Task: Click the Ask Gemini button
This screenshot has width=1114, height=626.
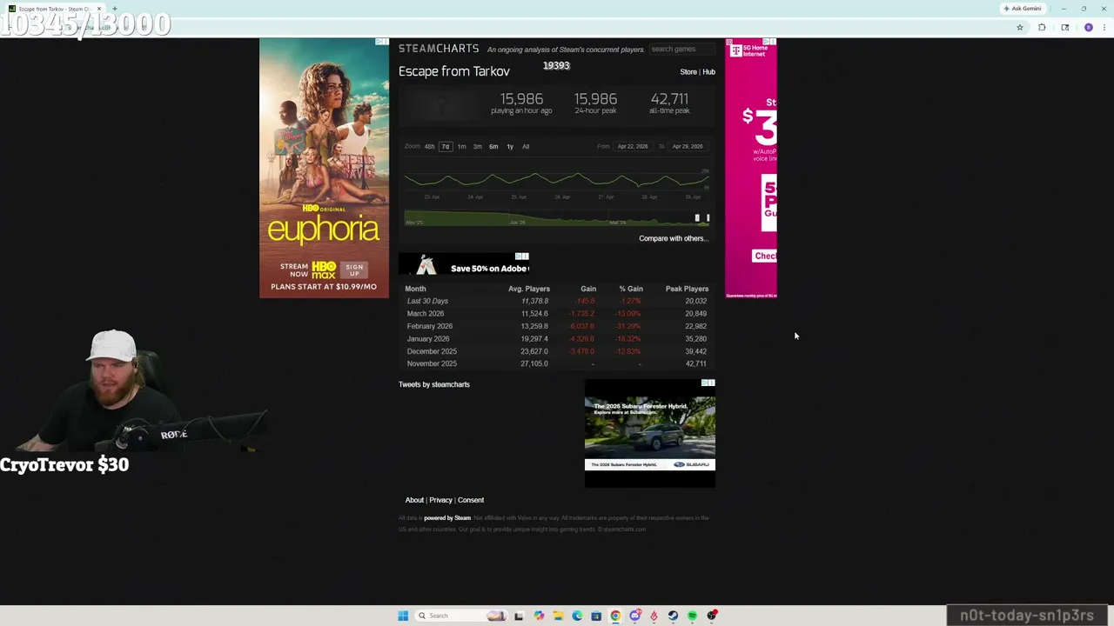Action: pyautogui.click(x=1023, y=9)
